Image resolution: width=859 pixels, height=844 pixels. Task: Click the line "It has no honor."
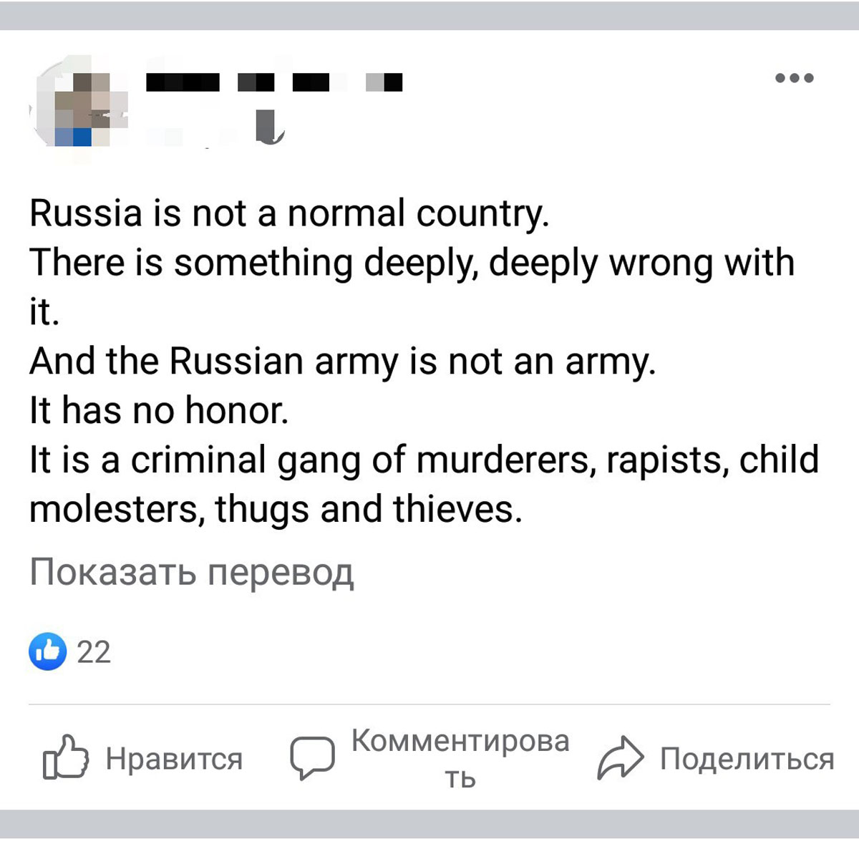point(159,411)
